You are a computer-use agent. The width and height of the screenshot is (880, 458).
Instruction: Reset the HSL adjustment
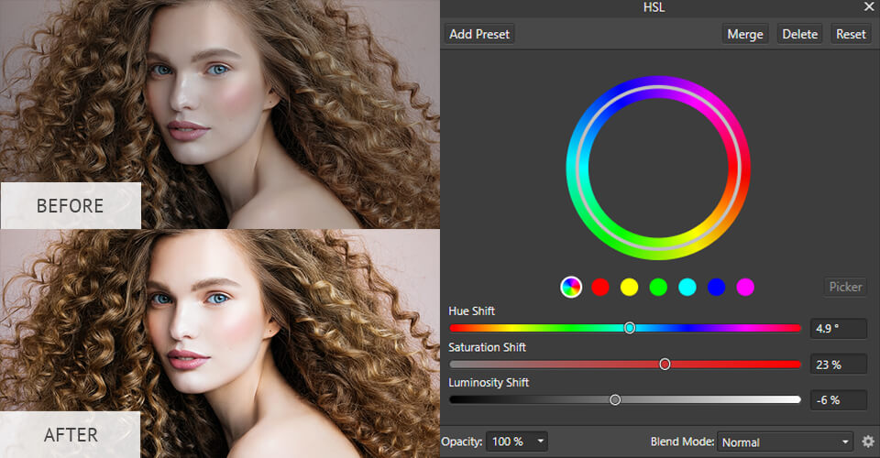click(851, 34)
